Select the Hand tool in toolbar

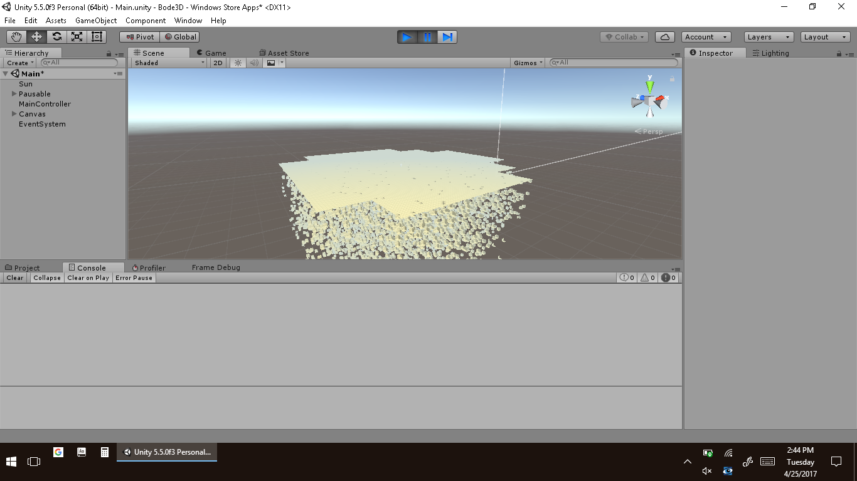[x=16, y=37]
